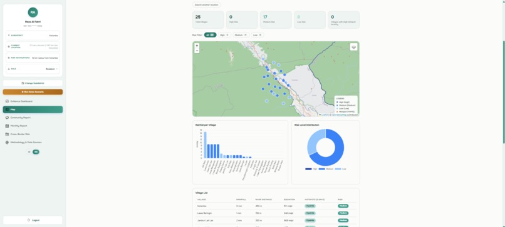Click the Low Risk 8 card
This screenshot has height=227, width=505.
pyautogui.click(x=310, y=20)
